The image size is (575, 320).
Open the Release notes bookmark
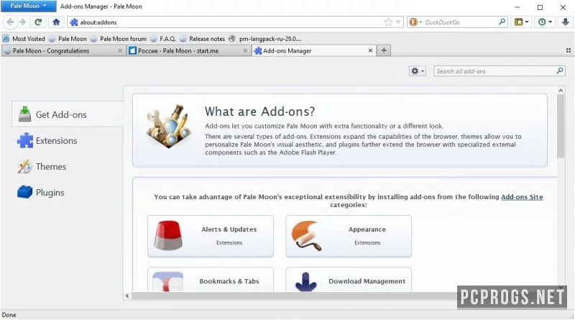203,39
